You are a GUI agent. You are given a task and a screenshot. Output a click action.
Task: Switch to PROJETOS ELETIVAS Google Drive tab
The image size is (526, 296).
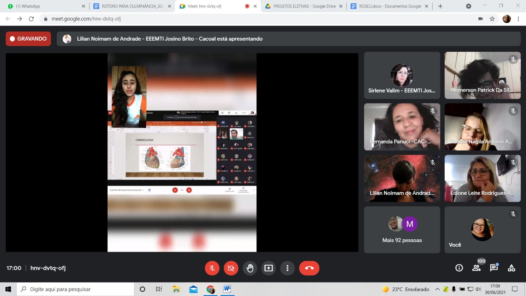303,6
